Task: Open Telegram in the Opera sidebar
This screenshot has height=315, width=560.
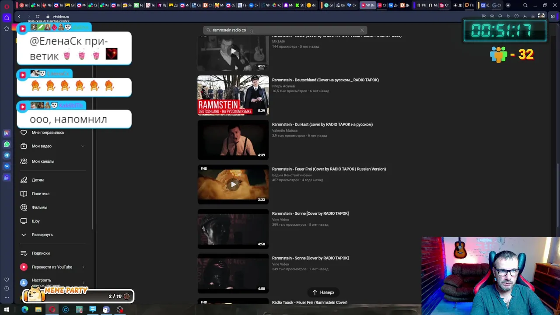Action: point(7,155)
